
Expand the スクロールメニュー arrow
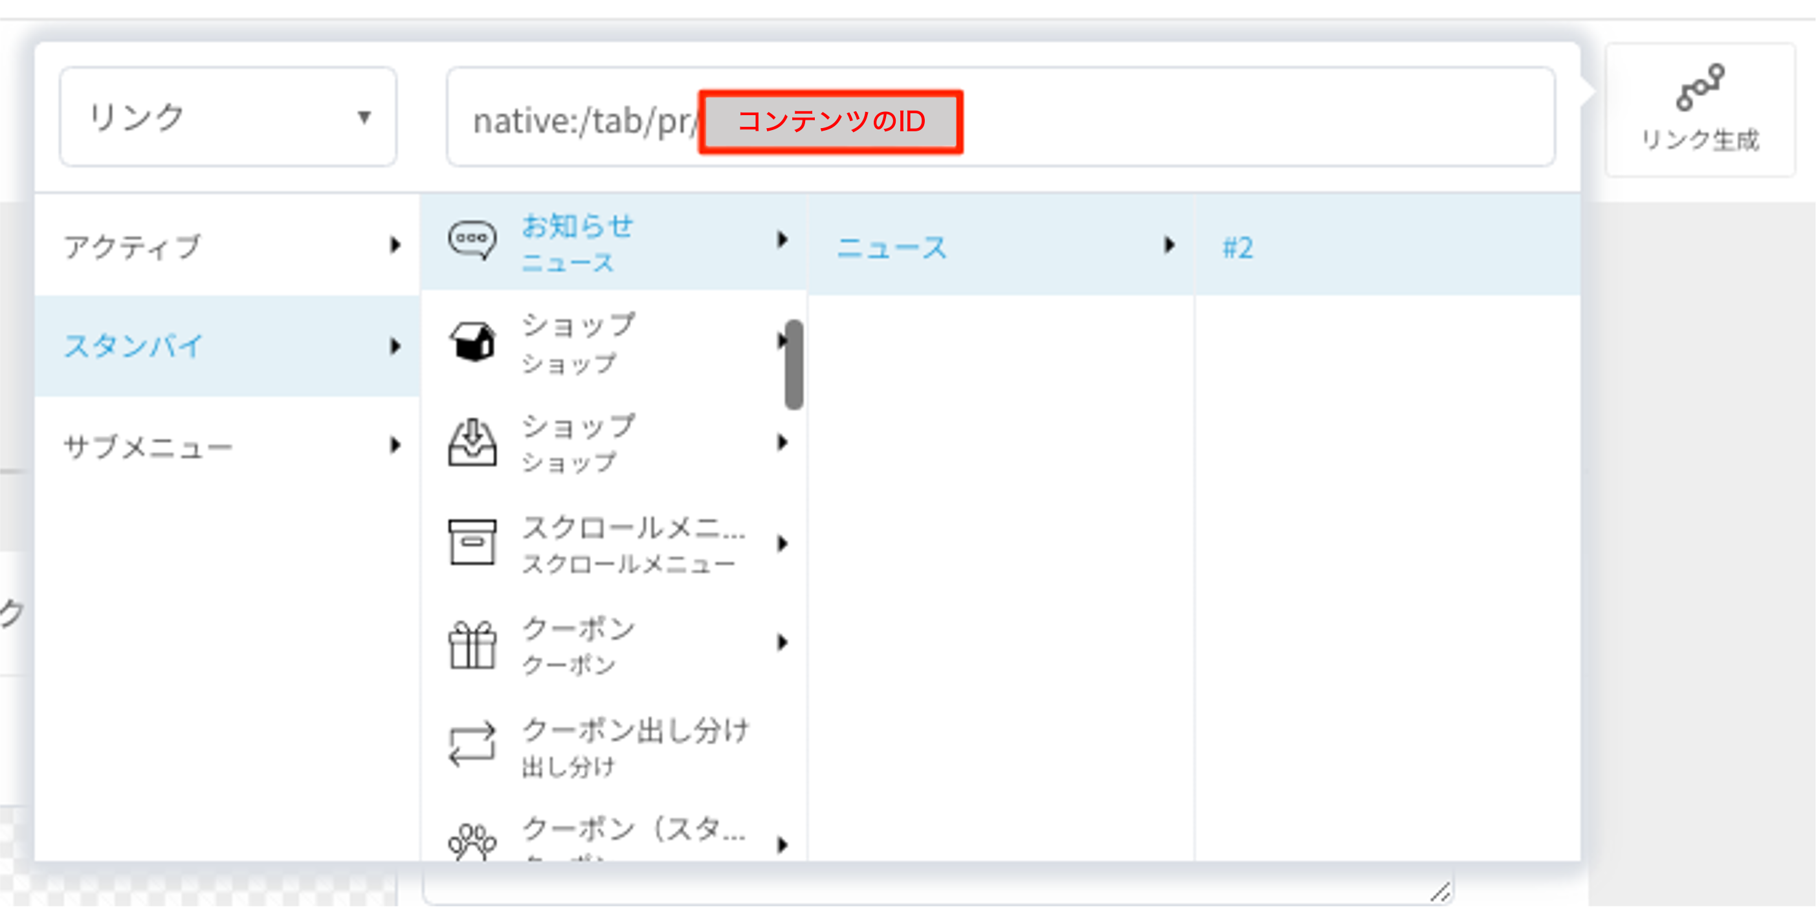pyautogui.click(x=782, y=544)
